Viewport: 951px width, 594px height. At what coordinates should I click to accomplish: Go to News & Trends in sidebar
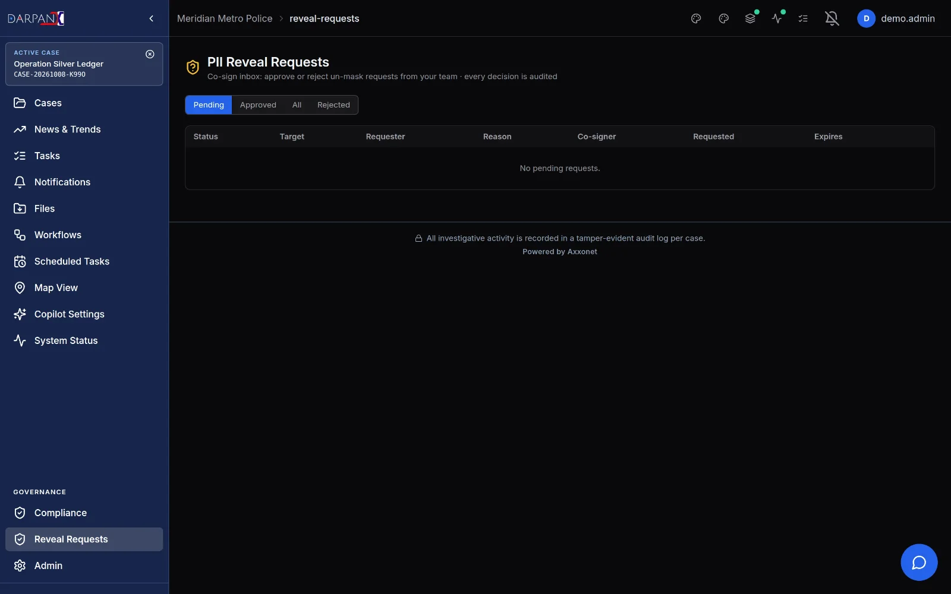pyautogui.click(x=84, y=129)
